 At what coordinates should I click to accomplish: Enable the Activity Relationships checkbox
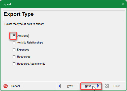(x=14, y=42)
